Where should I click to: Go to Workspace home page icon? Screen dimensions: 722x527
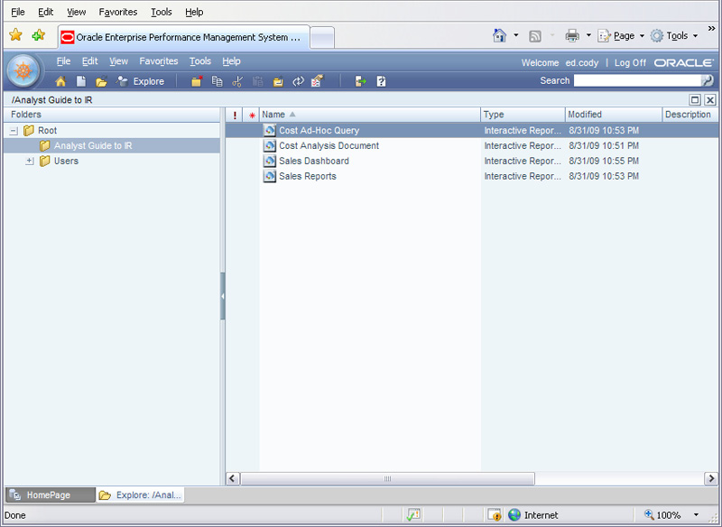(x=60, y=81)
